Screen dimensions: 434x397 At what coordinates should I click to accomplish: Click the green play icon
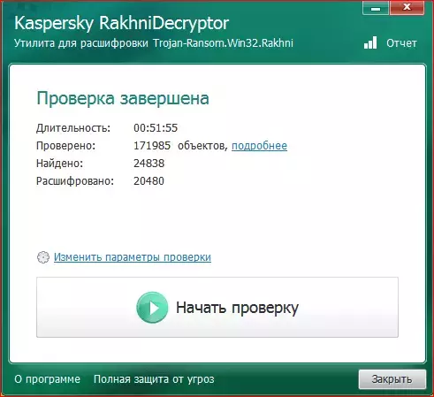[152, 308]
